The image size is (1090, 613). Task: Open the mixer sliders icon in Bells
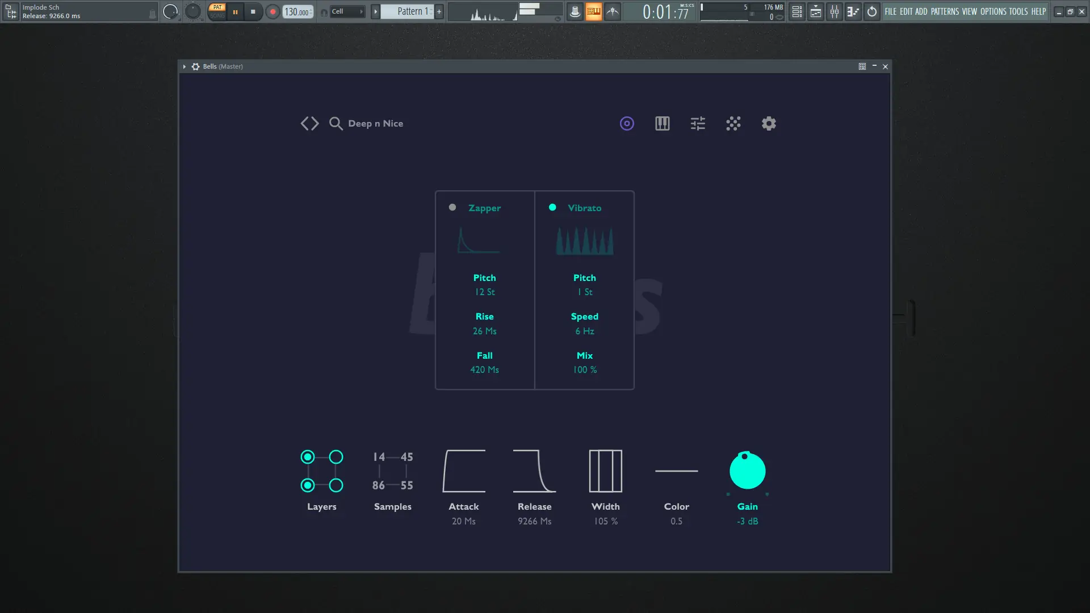click(698, 123)
